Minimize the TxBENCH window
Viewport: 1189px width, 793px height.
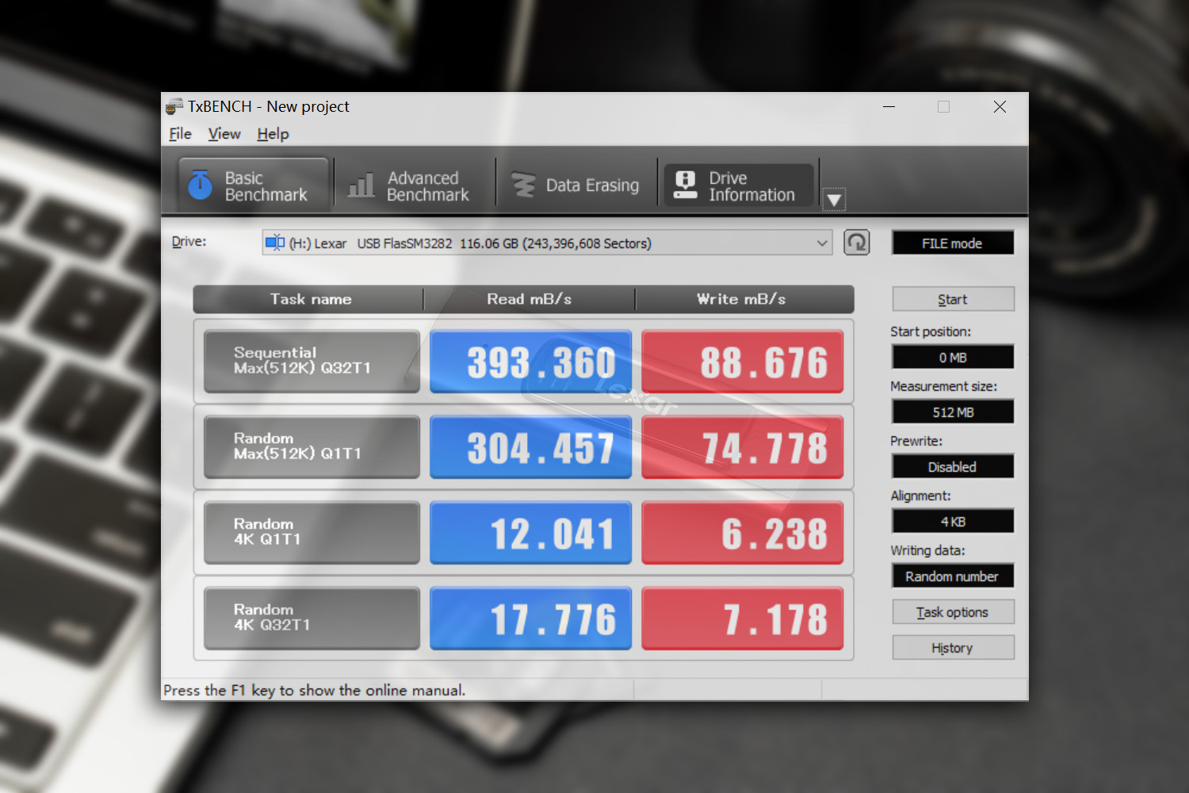889,106
